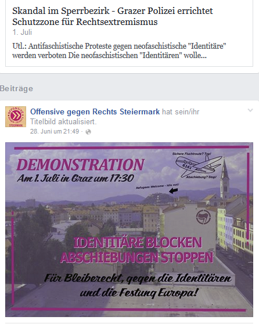Open the demonstration cover photo

[x=129, y=229]
